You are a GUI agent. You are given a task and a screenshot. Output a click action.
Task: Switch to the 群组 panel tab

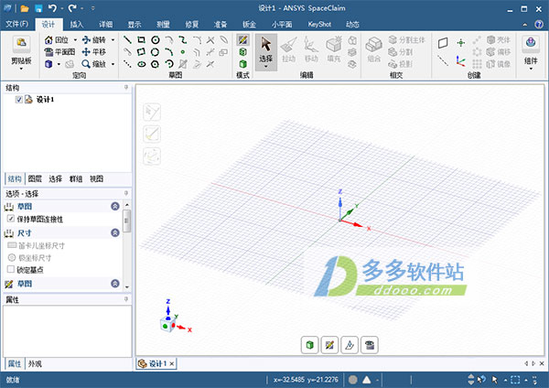click(76, 179)
